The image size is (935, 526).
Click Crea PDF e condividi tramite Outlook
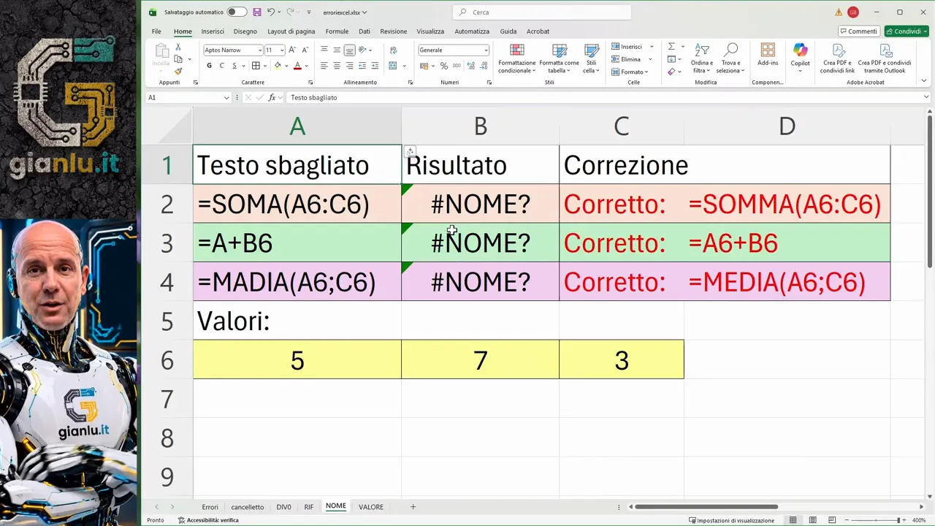click(885, 58)
